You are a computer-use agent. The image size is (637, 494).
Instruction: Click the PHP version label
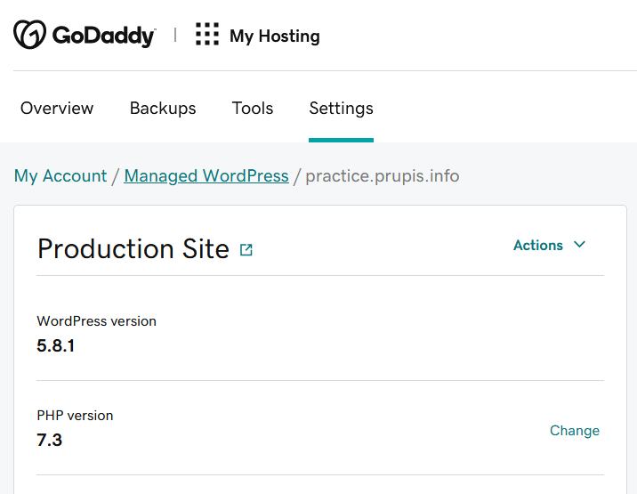click(75, 416)
